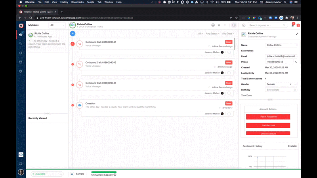317x178 pixels.
Task: Toggle the customer side panel view
Action: (x=234, y=25)
